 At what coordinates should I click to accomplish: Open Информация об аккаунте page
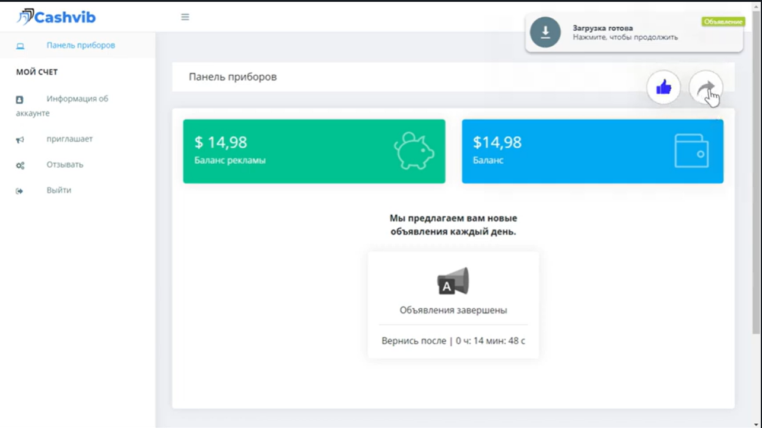tap(77, 99)
